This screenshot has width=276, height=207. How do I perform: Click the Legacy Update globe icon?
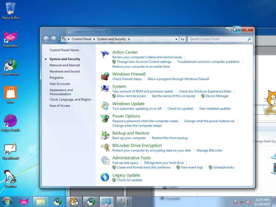coord(105,177)
